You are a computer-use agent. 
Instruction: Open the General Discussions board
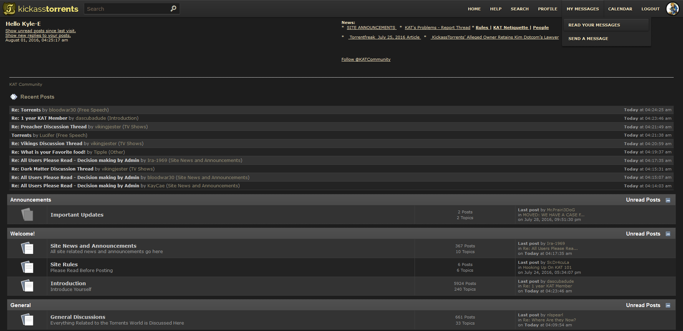click(78, 317)
